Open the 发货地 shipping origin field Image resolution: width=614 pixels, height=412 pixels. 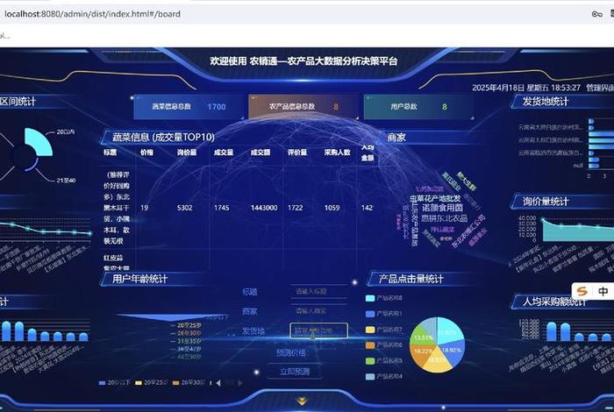pos(318,330)
